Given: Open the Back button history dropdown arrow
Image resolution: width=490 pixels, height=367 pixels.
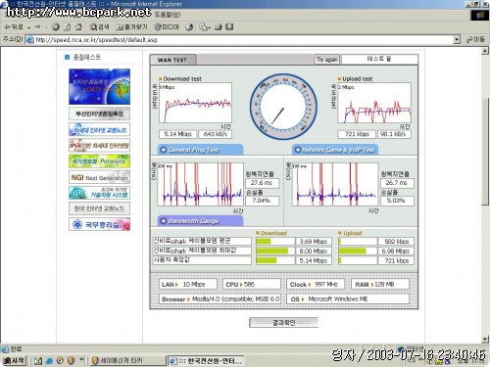Looking at the screenshot, I should [29, 27].
